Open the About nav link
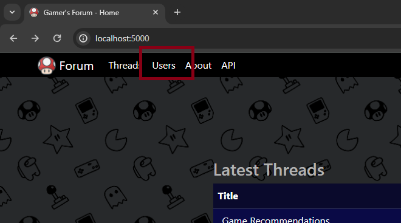The width and height of the screenshot is (401, 223). (199, 66)
